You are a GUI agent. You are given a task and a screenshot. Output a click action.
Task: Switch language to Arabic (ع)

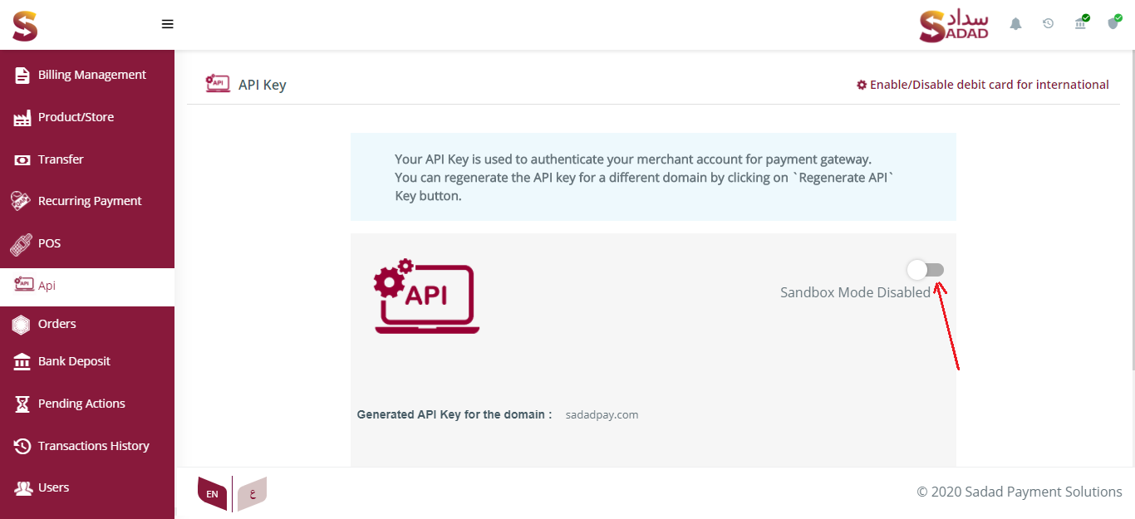pos(253,493)
